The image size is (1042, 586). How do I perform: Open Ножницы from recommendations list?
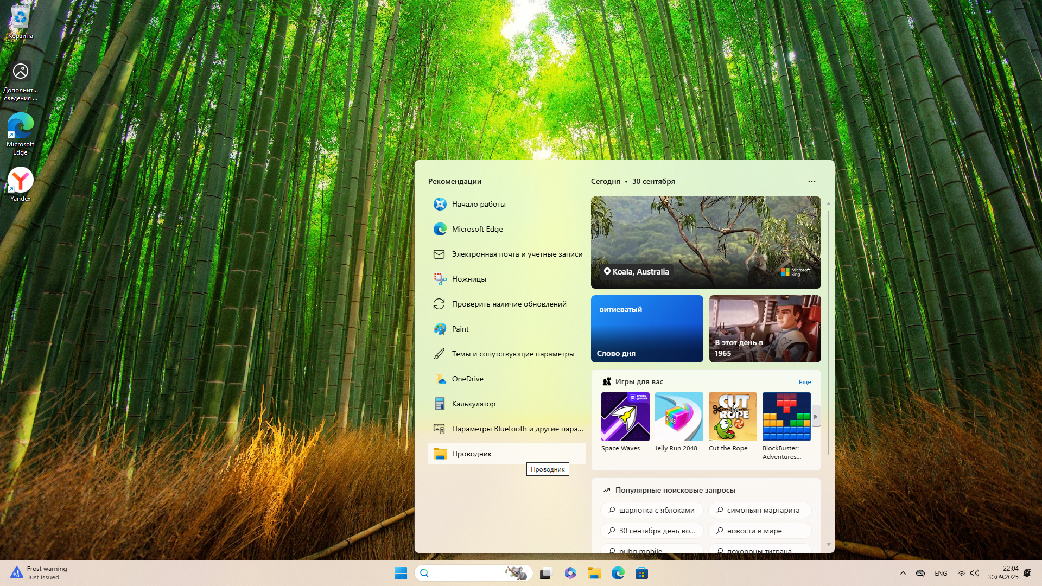point(469,279)
